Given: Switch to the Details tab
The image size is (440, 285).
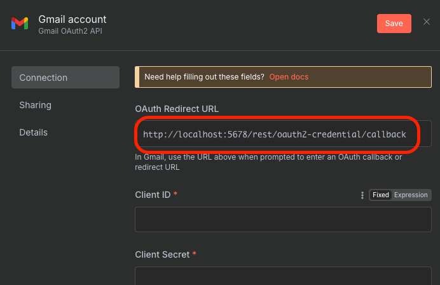Looking at the screenshot, I should pos(34,132).
